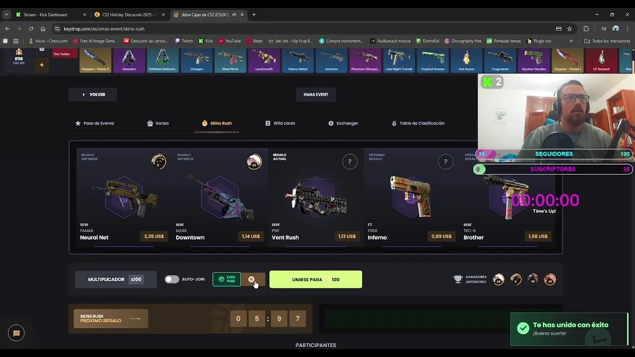Click previous winner avatar numbered 45
635x357 pixels.
tap(550, 280)
